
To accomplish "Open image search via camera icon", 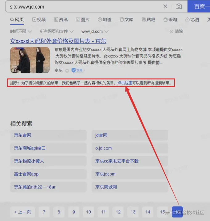I will [179, 6].
